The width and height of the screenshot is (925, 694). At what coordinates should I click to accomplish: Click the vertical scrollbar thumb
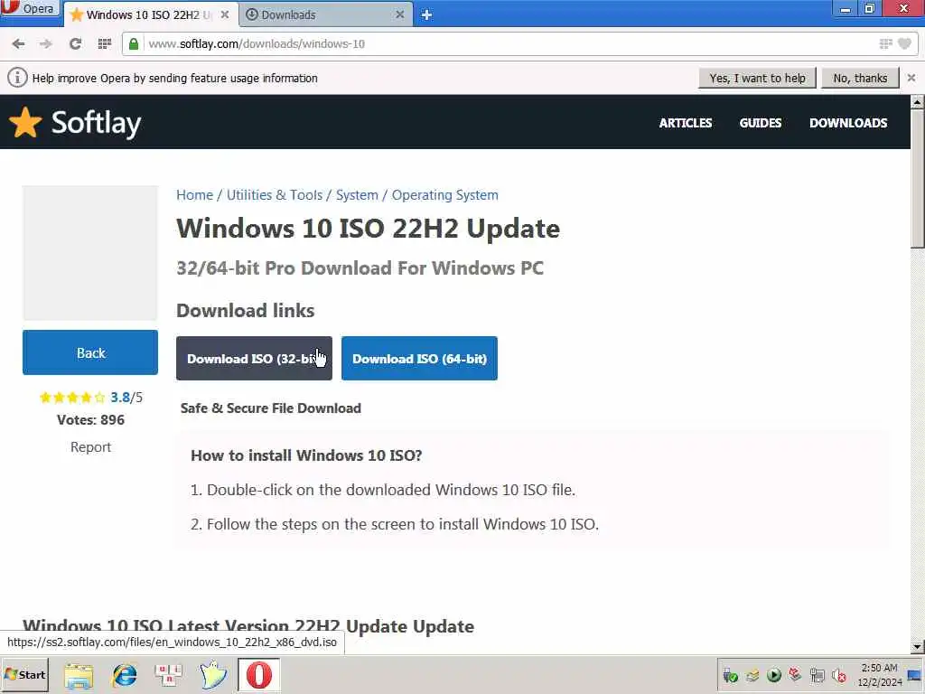(x=917, y=179)
